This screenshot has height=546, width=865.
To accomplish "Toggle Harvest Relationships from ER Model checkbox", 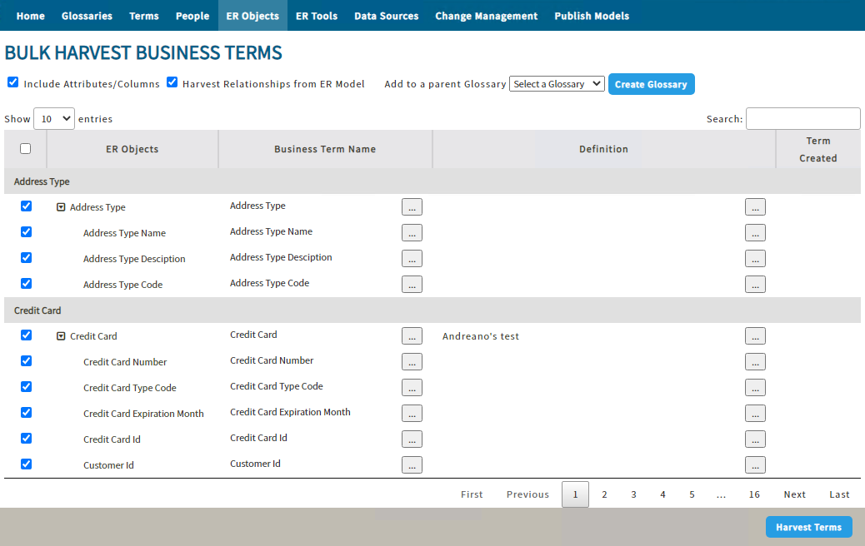I will click(x=172, y=82).
